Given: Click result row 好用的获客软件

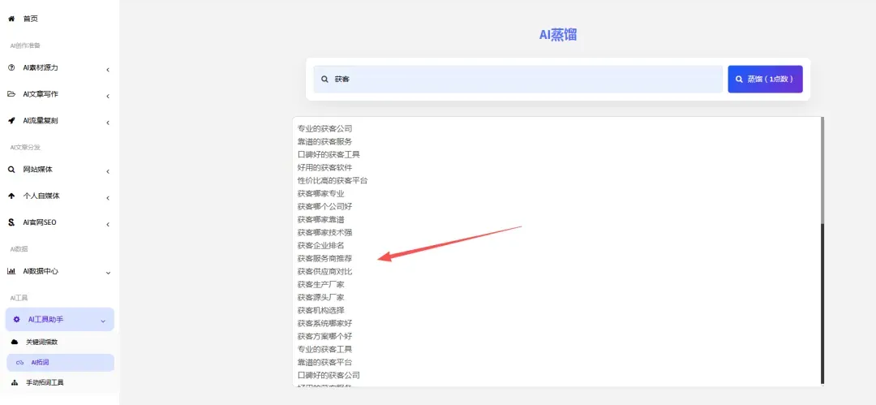Looking at the screenshot, I should coord(324,168).
